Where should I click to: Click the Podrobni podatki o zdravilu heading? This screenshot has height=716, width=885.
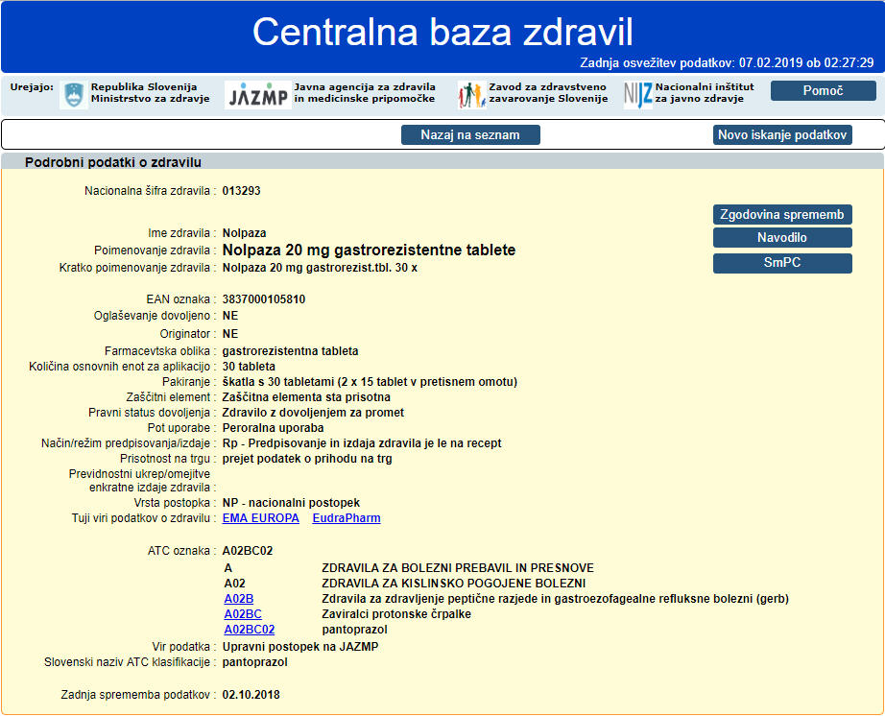[113, 162]
